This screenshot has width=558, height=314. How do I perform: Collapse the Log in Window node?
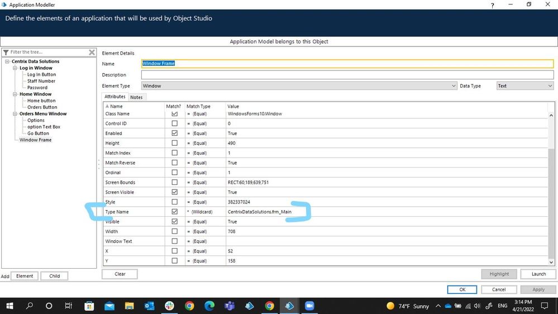tap(15, 68)
